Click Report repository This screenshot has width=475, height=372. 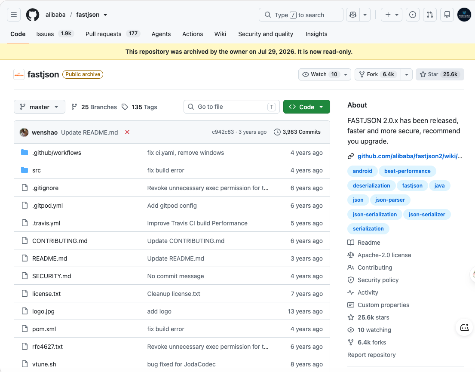point(371,355)
